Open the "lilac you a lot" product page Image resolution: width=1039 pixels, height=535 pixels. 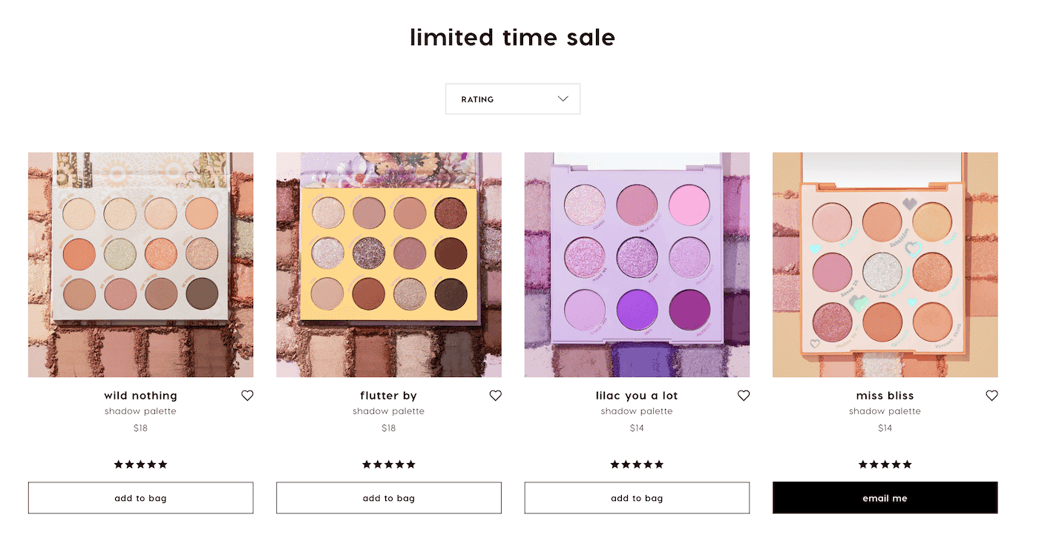[x=637, y=395]
